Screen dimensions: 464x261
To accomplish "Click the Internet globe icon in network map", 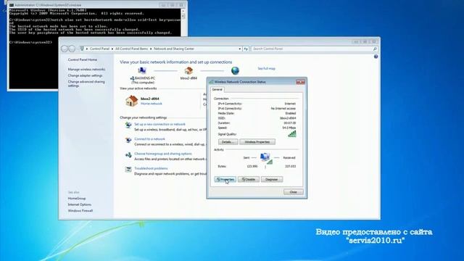I will [235, 70].
